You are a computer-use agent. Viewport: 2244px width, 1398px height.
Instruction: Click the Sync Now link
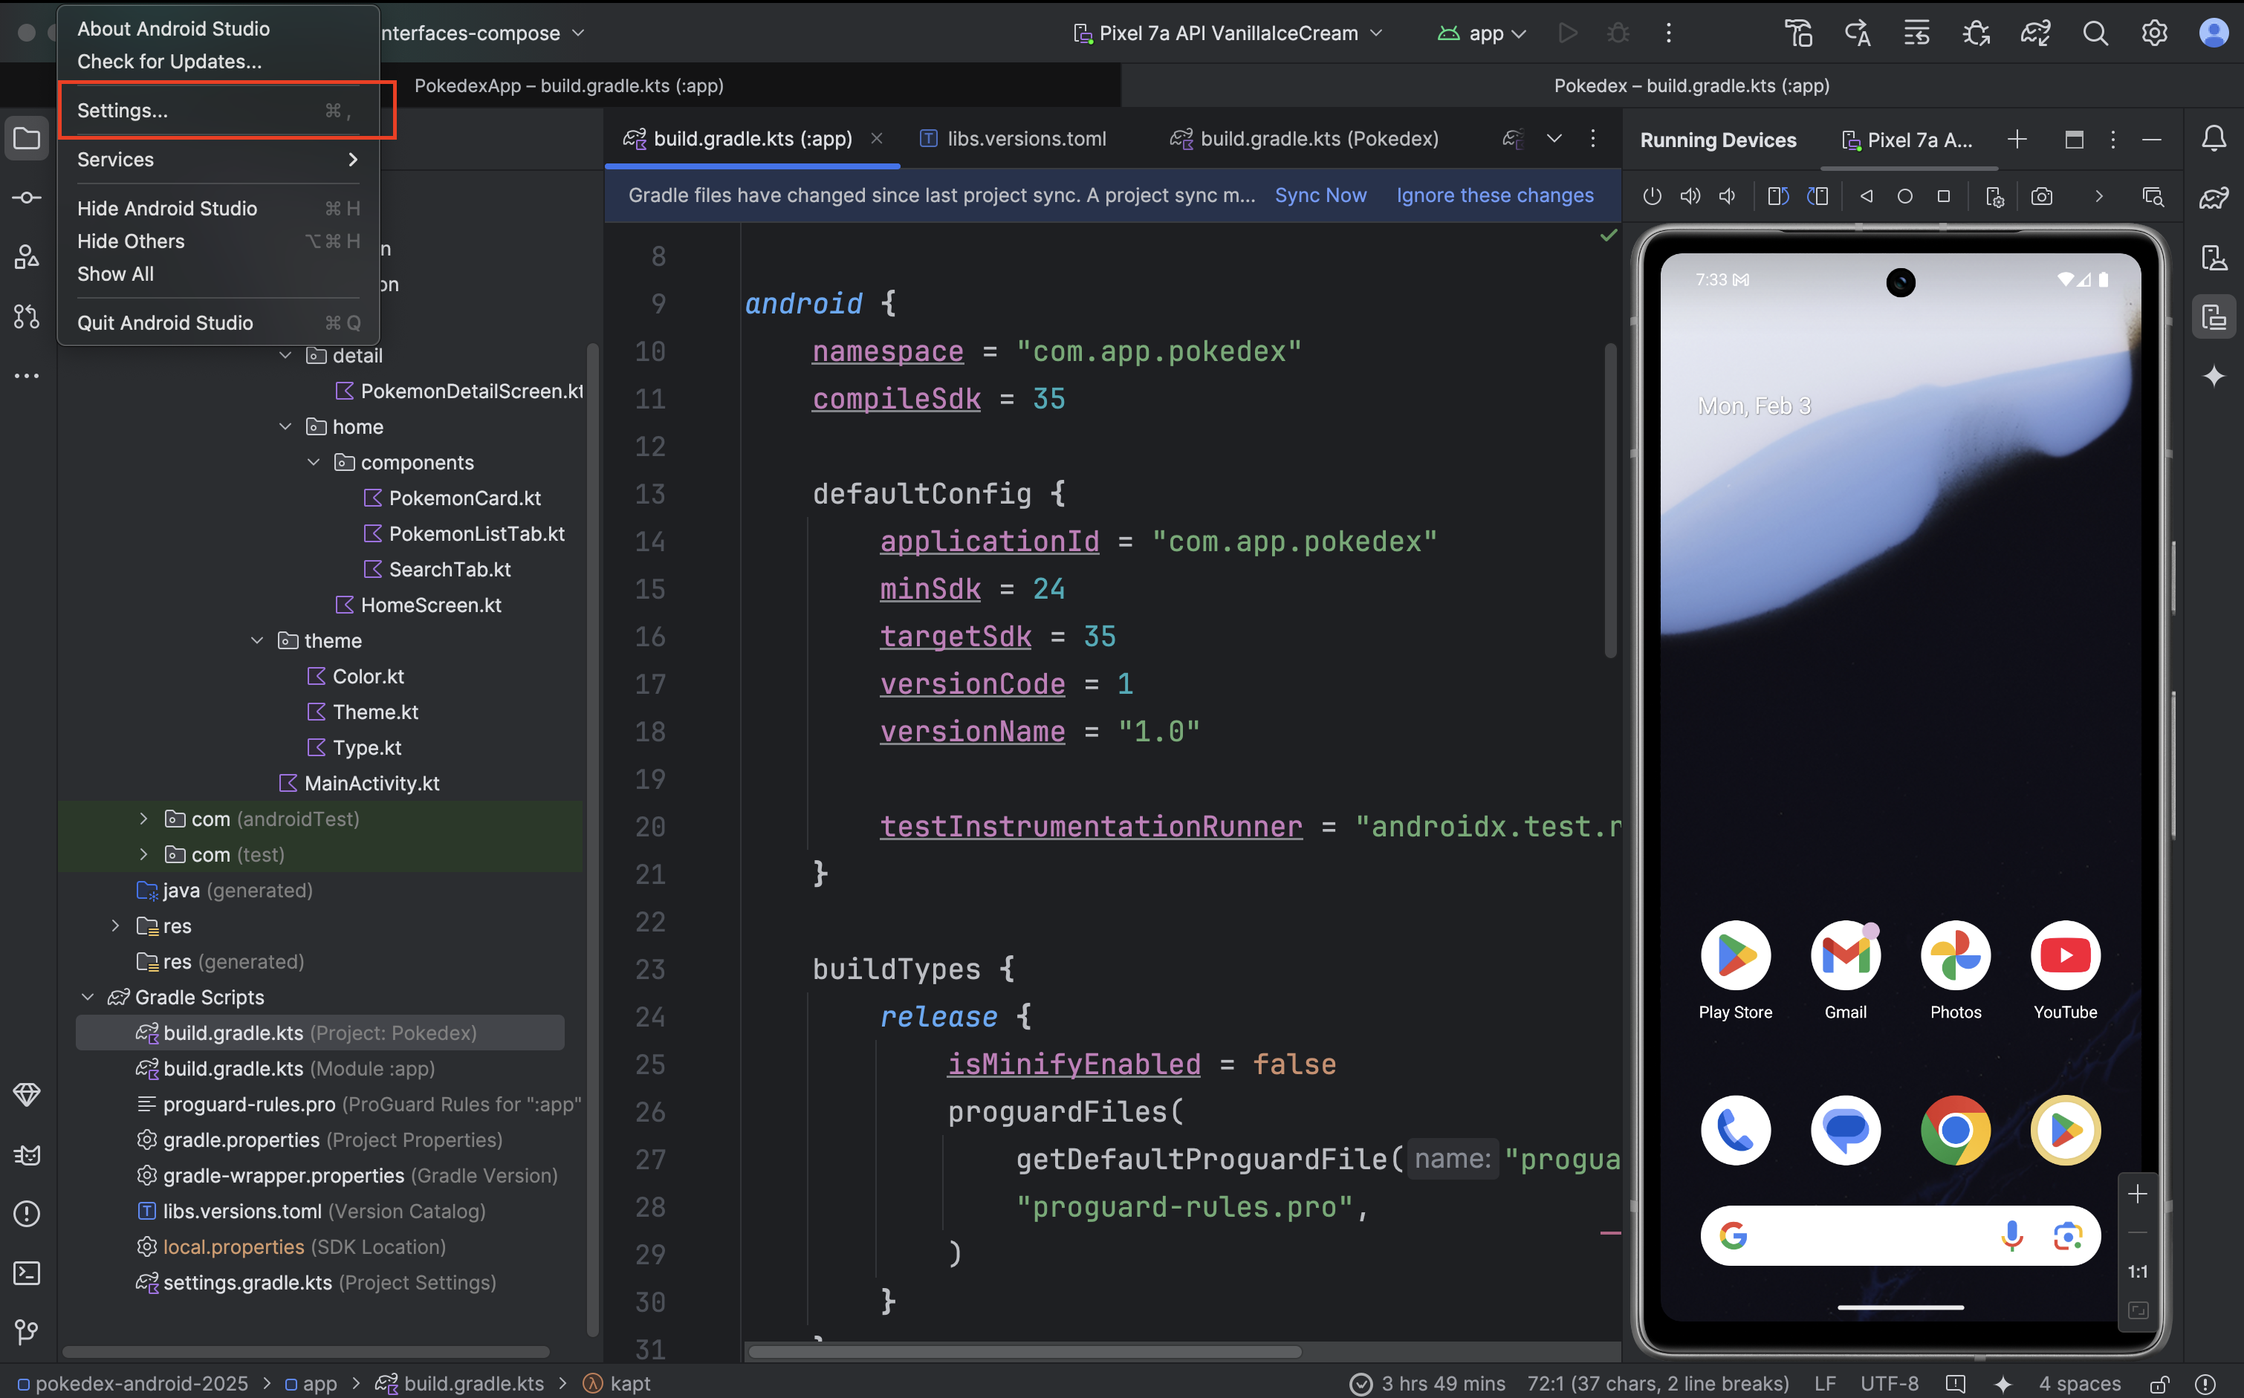pyautogui.click(x=1320, y=195)
